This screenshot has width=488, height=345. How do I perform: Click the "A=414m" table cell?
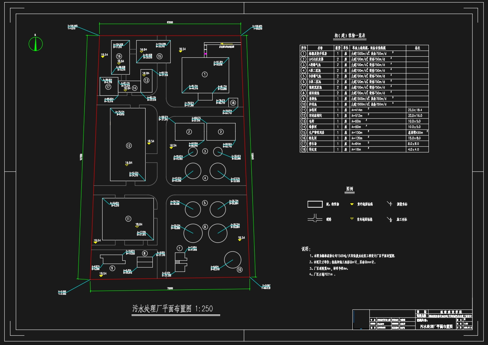378,110
